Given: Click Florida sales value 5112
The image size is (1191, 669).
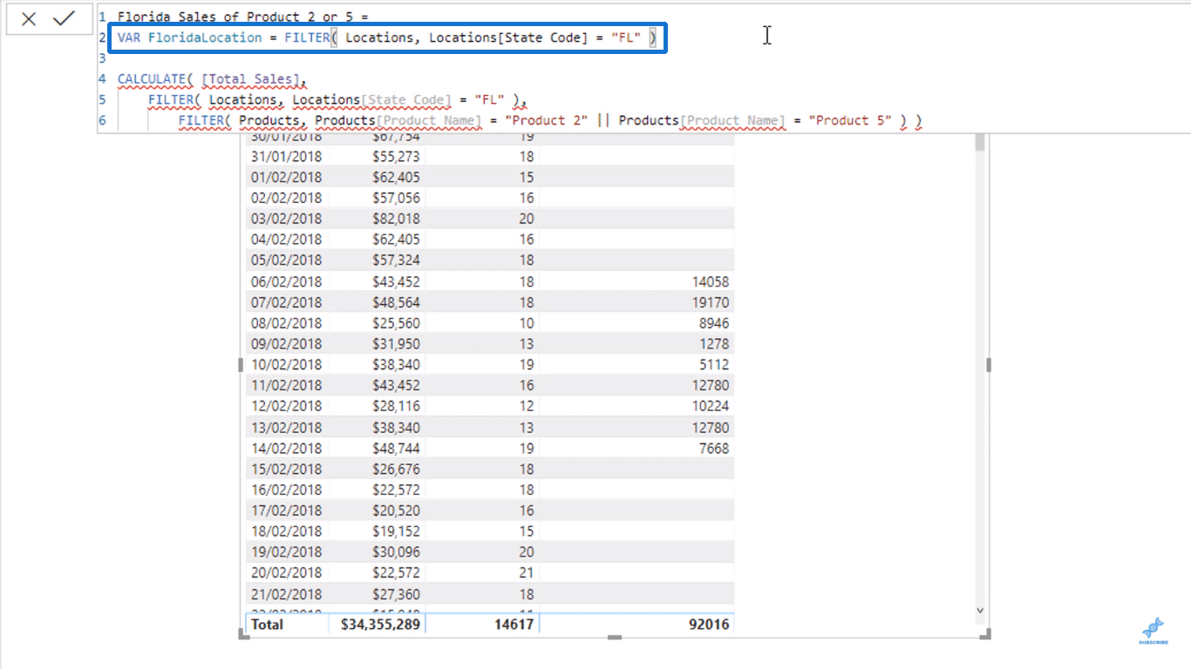Looking at the screenshot, I should coord(714,365).
